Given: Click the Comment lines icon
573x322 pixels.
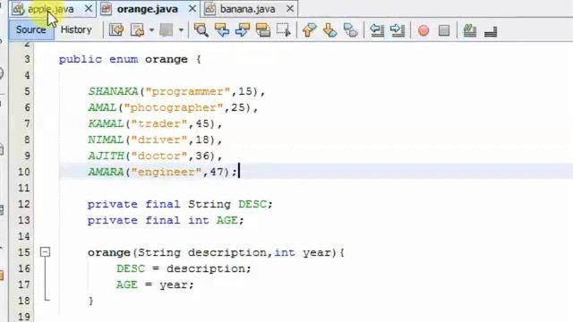Looking at the screenshot, I should (x=470, y=30).
